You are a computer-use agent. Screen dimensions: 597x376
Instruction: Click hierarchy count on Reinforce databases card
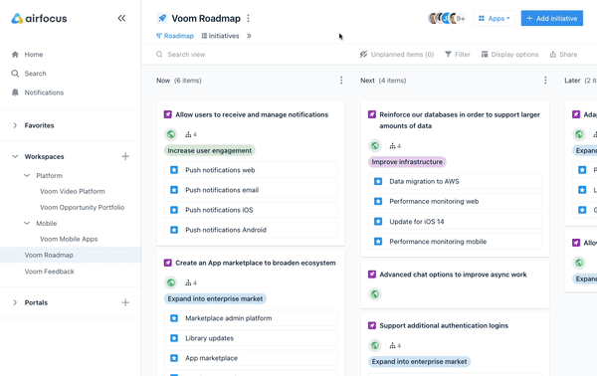395,146
